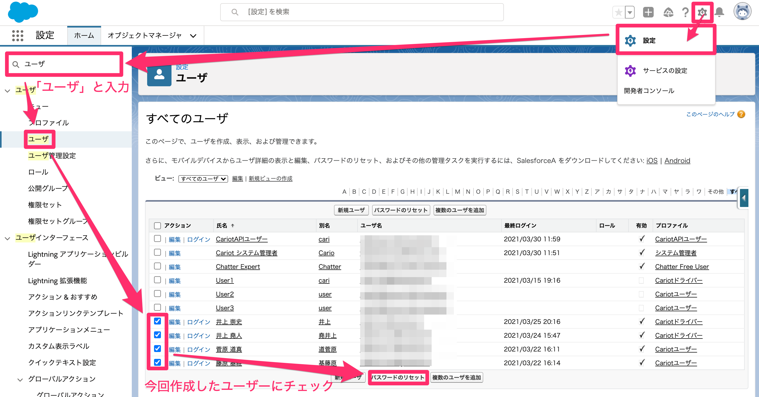Collapse the ユーザ tree section chevron
759x397 pixels.
click(7, 91)
